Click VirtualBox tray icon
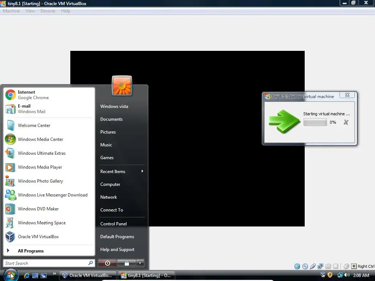This screenshot has width=375, height=281. click(323, 275)
